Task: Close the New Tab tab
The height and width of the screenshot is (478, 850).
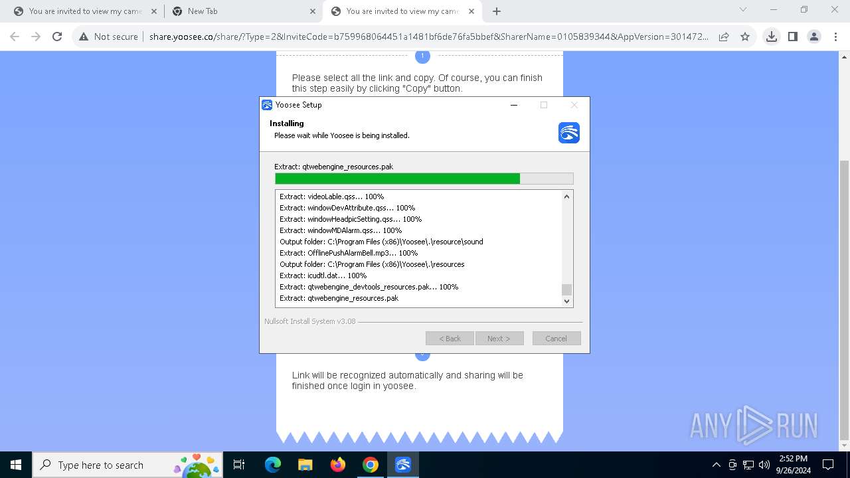Action: tap(312, 11)
